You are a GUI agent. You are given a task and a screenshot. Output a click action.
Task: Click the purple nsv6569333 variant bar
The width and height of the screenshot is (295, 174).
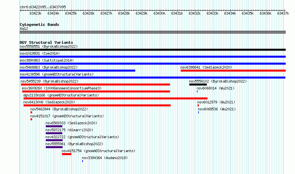click(54, 126)
